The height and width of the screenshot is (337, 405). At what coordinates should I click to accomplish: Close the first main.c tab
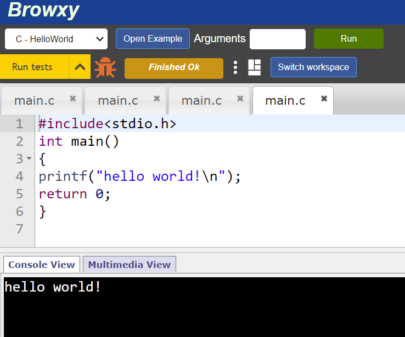pyautogui.click(x=72, y=99)
